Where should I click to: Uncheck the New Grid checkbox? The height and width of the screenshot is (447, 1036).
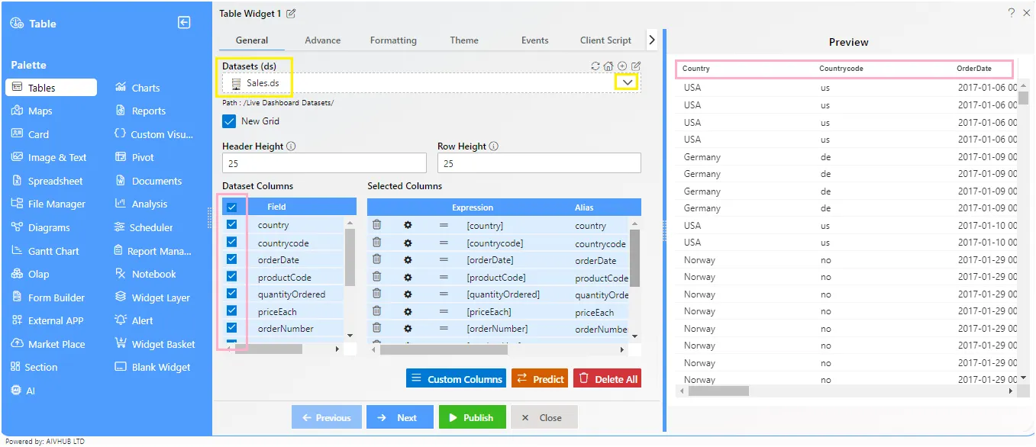click(229, 121)
